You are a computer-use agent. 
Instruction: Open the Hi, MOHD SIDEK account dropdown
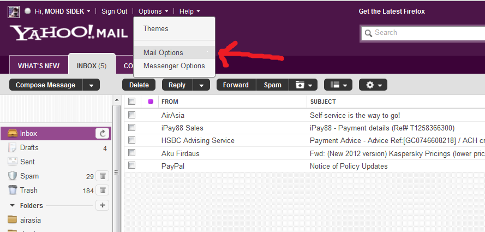pyautogui.click(x=63, y=11)
